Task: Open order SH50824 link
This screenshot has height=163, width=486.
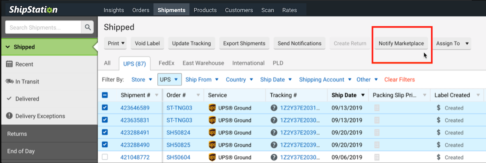Action: pyautogui.click(x=178, y=133)
